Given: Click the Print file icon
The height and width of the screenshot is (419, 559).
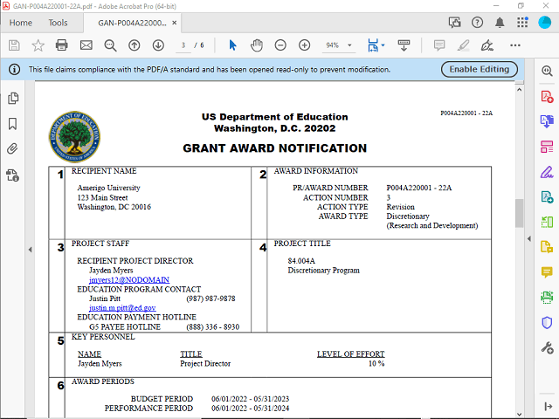Looking at the screenshot, I should [61, 45].
